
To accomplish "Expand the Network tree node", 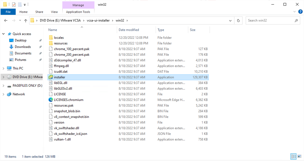I will 4,94.
